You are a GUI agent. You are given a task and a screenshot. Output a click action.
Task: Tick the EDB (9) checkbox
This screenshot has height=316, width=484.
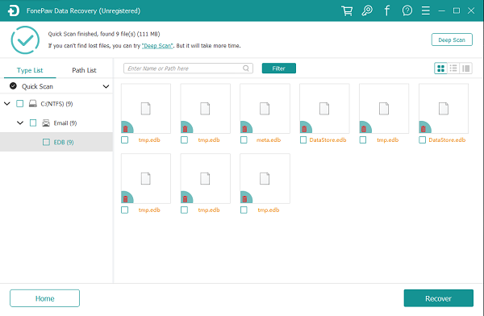point(46,142)
